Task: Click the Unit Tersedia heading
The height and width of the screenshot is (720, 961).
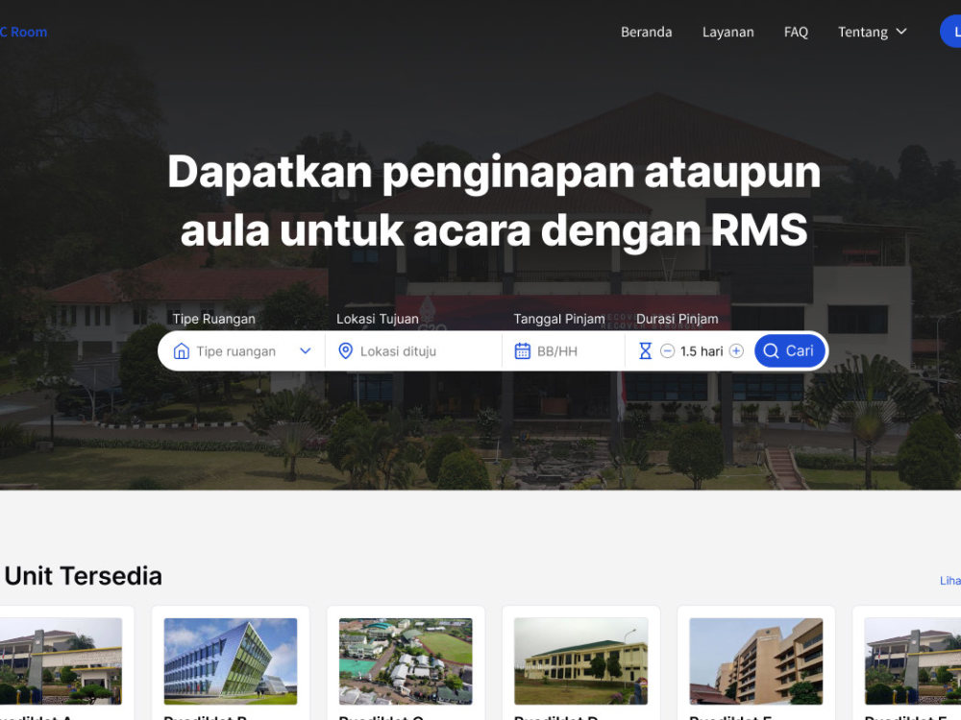Action: pos(84,576)
